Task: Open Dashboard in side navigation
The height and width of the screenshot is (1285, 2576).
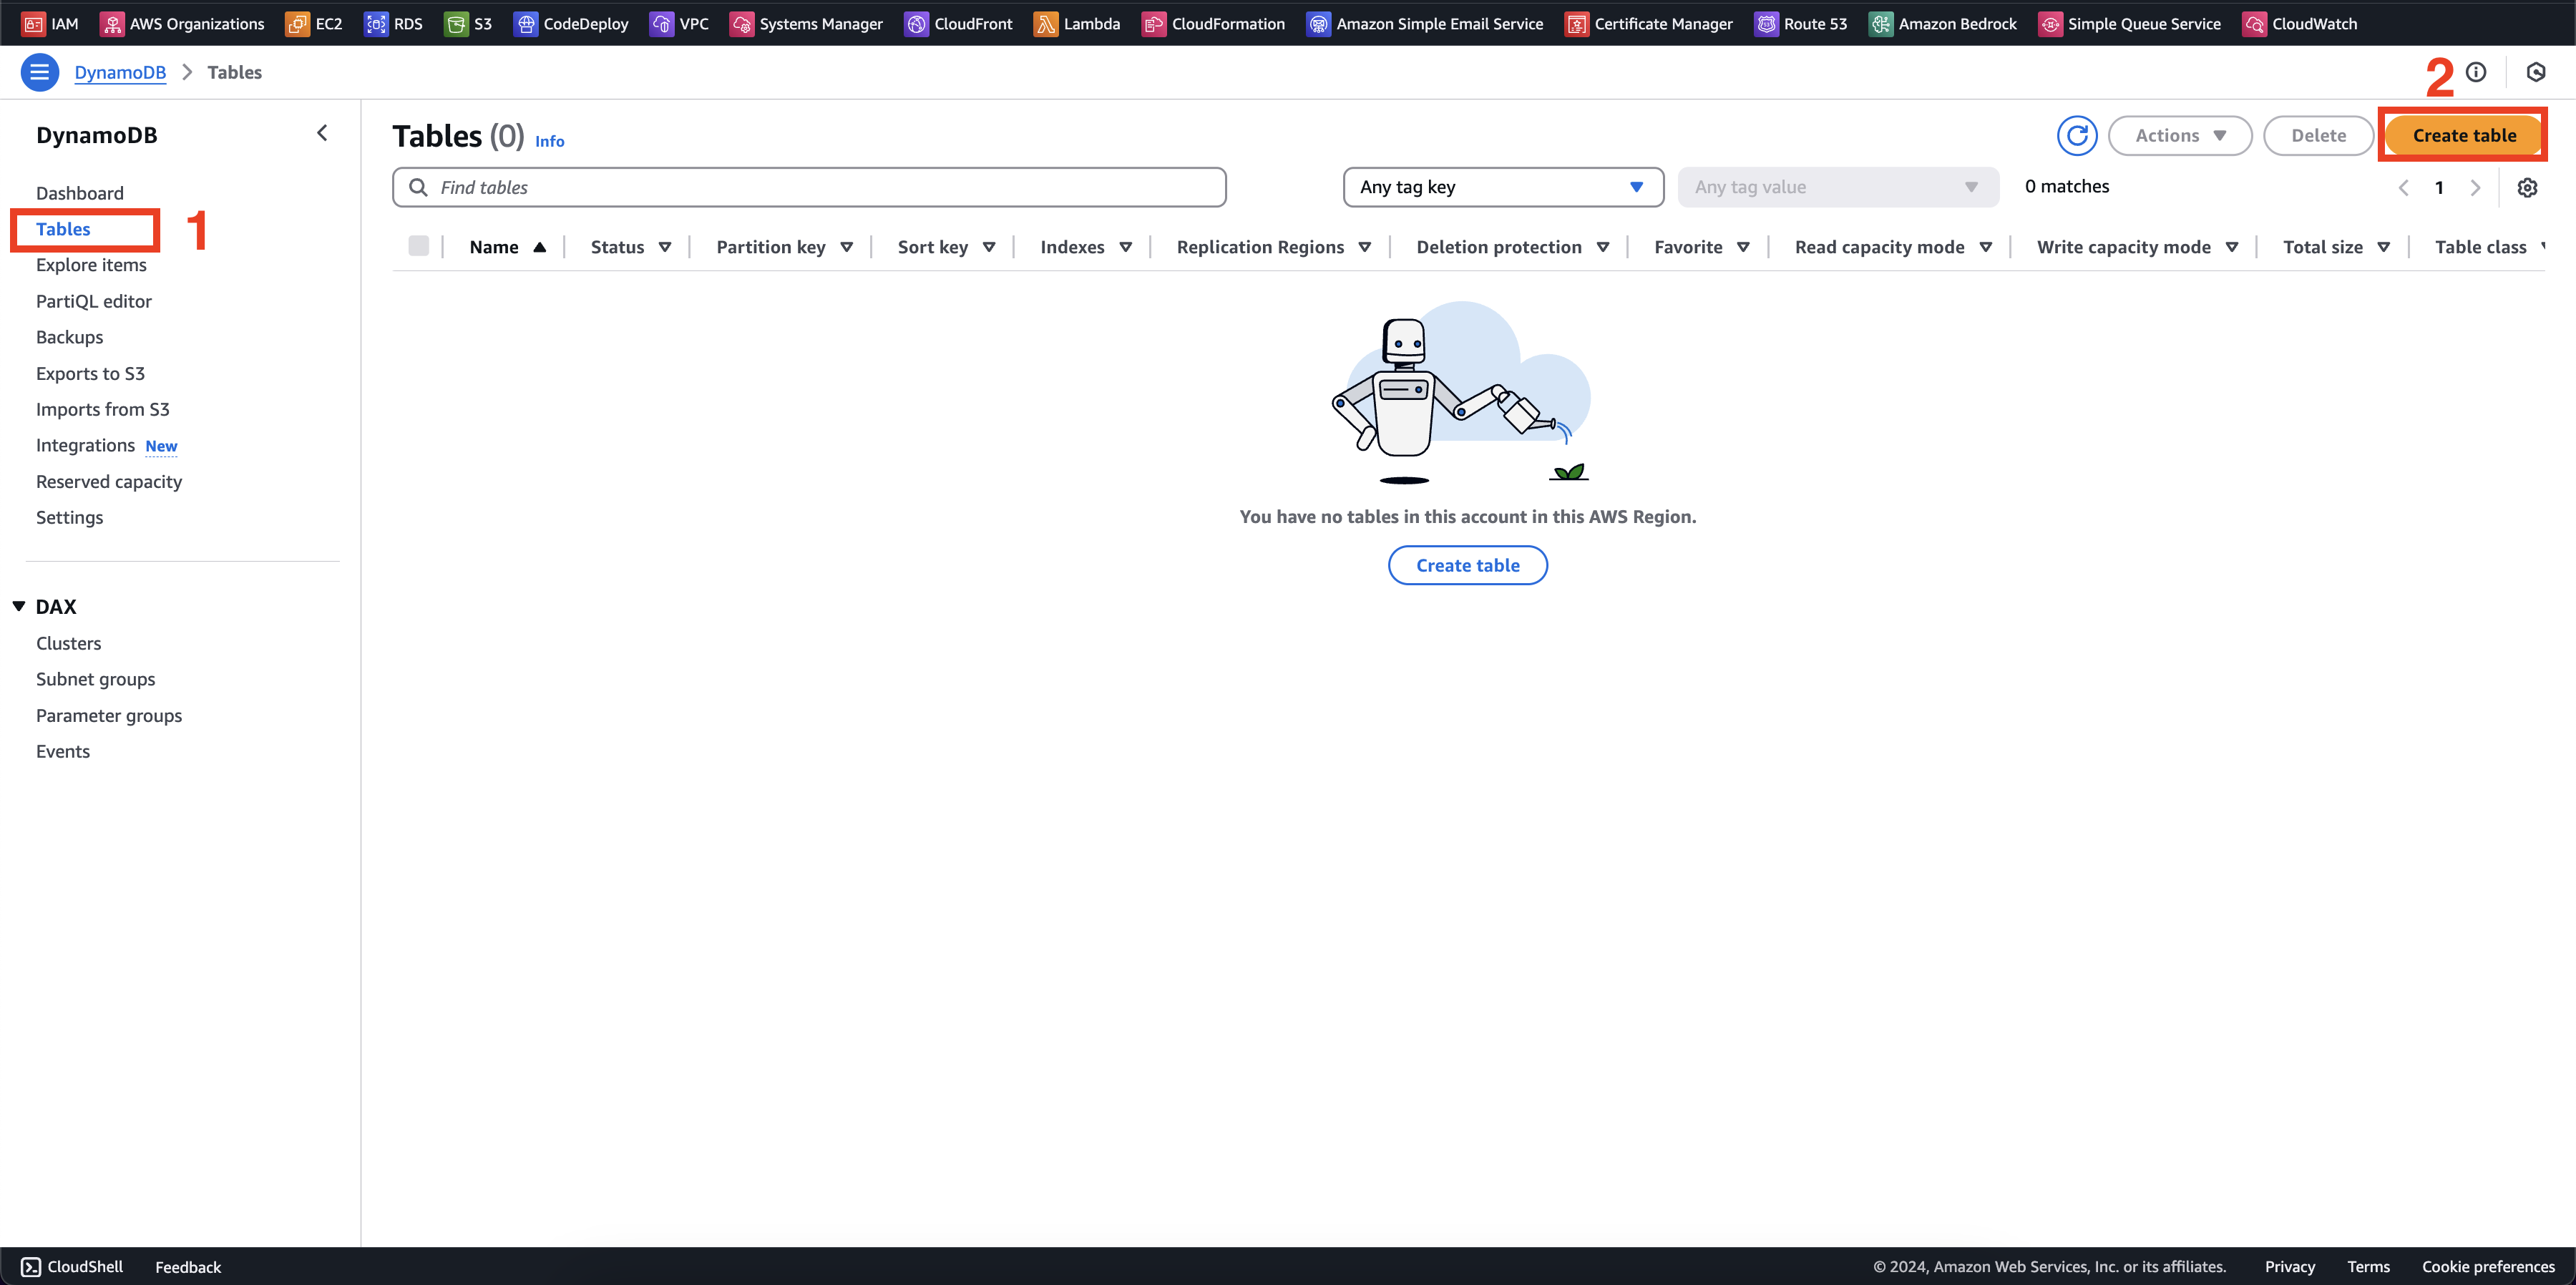Action: click(x=80, y=193)
